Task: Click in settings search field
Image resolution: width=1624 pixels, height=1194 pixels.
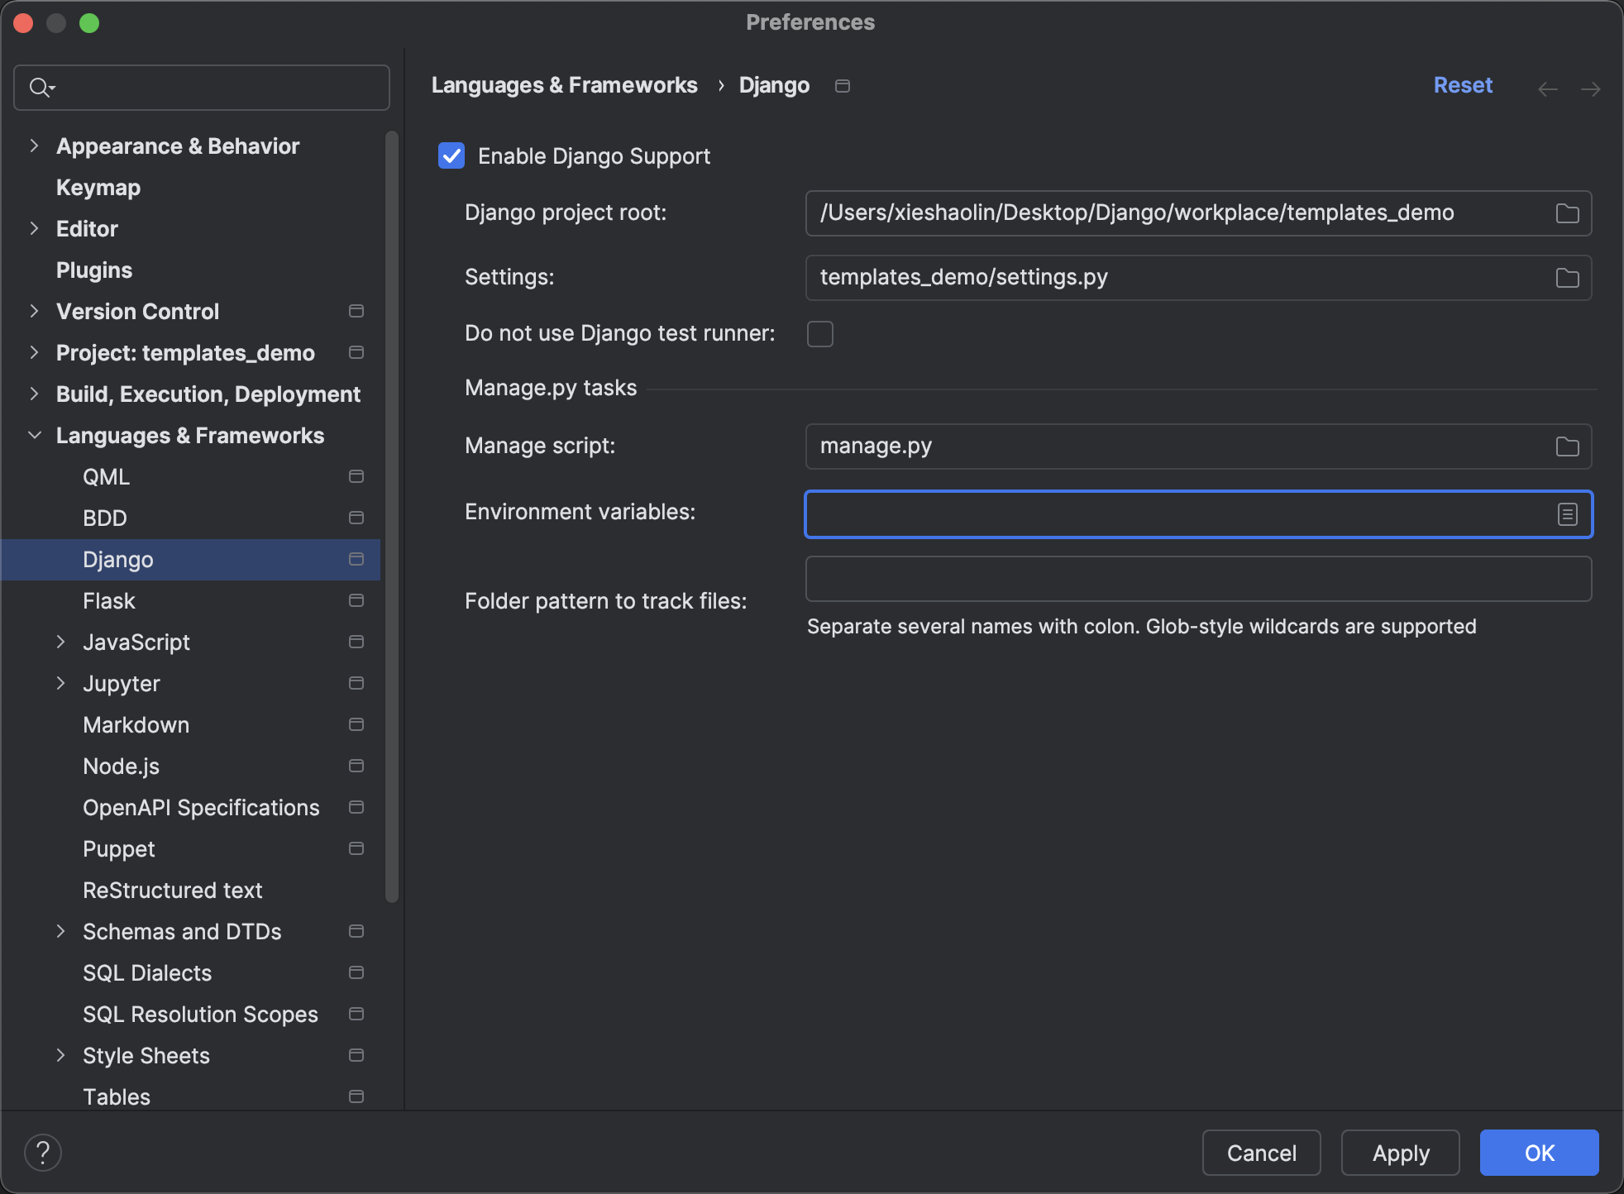Action: click(x=202, y=87)
